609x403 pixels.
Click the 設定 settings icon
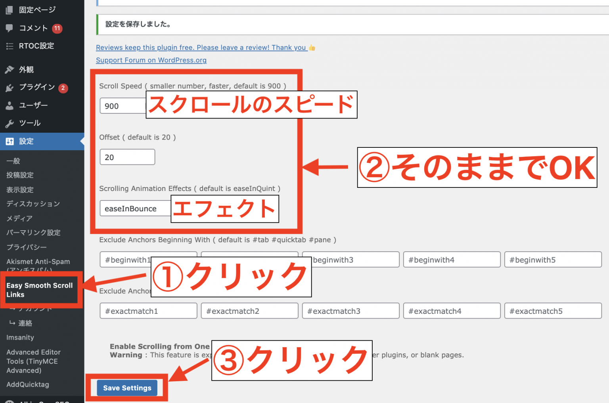[10, 141]
